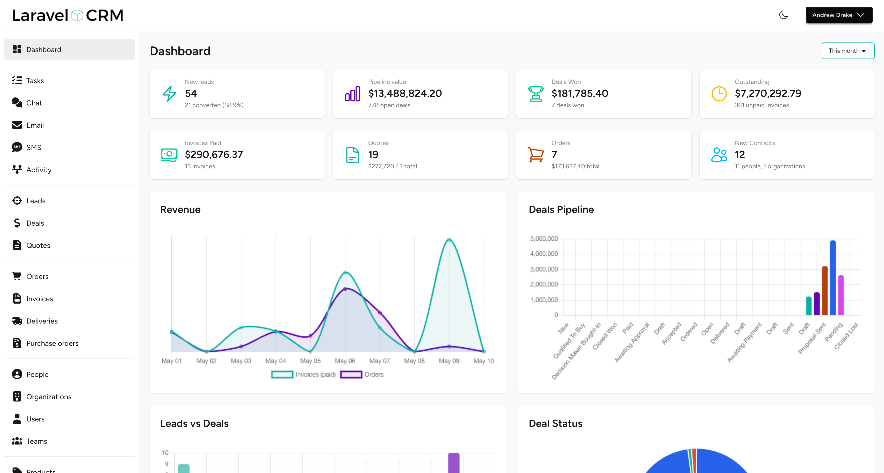Screen dimensions: 884x473
Task: Click the document icon on Quotes stat card
Action: (x=352, y=155)
